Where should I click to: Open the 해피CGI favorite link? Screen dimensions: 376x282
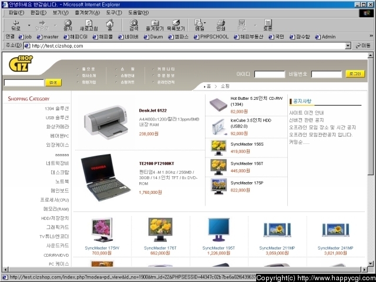(75, 36)
